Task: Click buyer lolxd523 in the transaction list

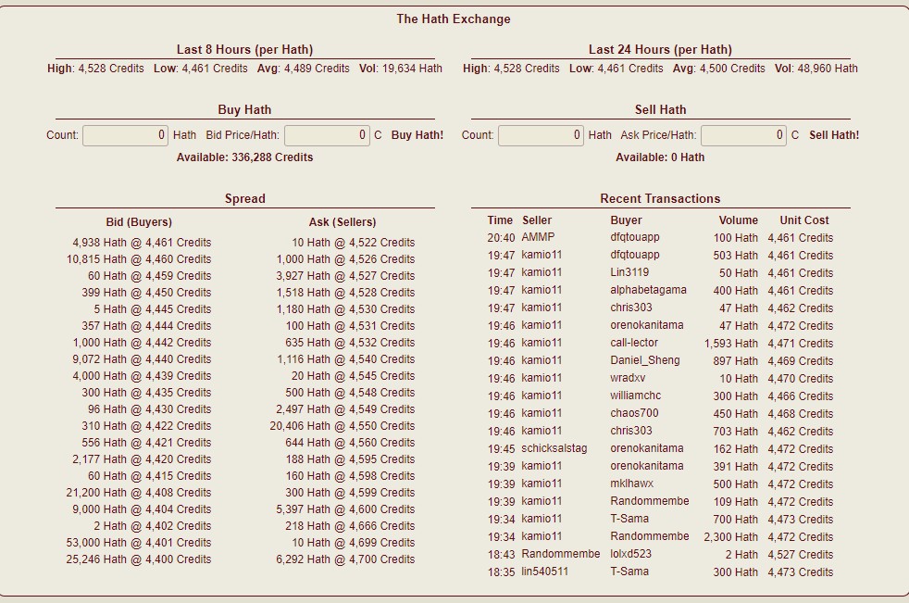Action: [630, 554]
